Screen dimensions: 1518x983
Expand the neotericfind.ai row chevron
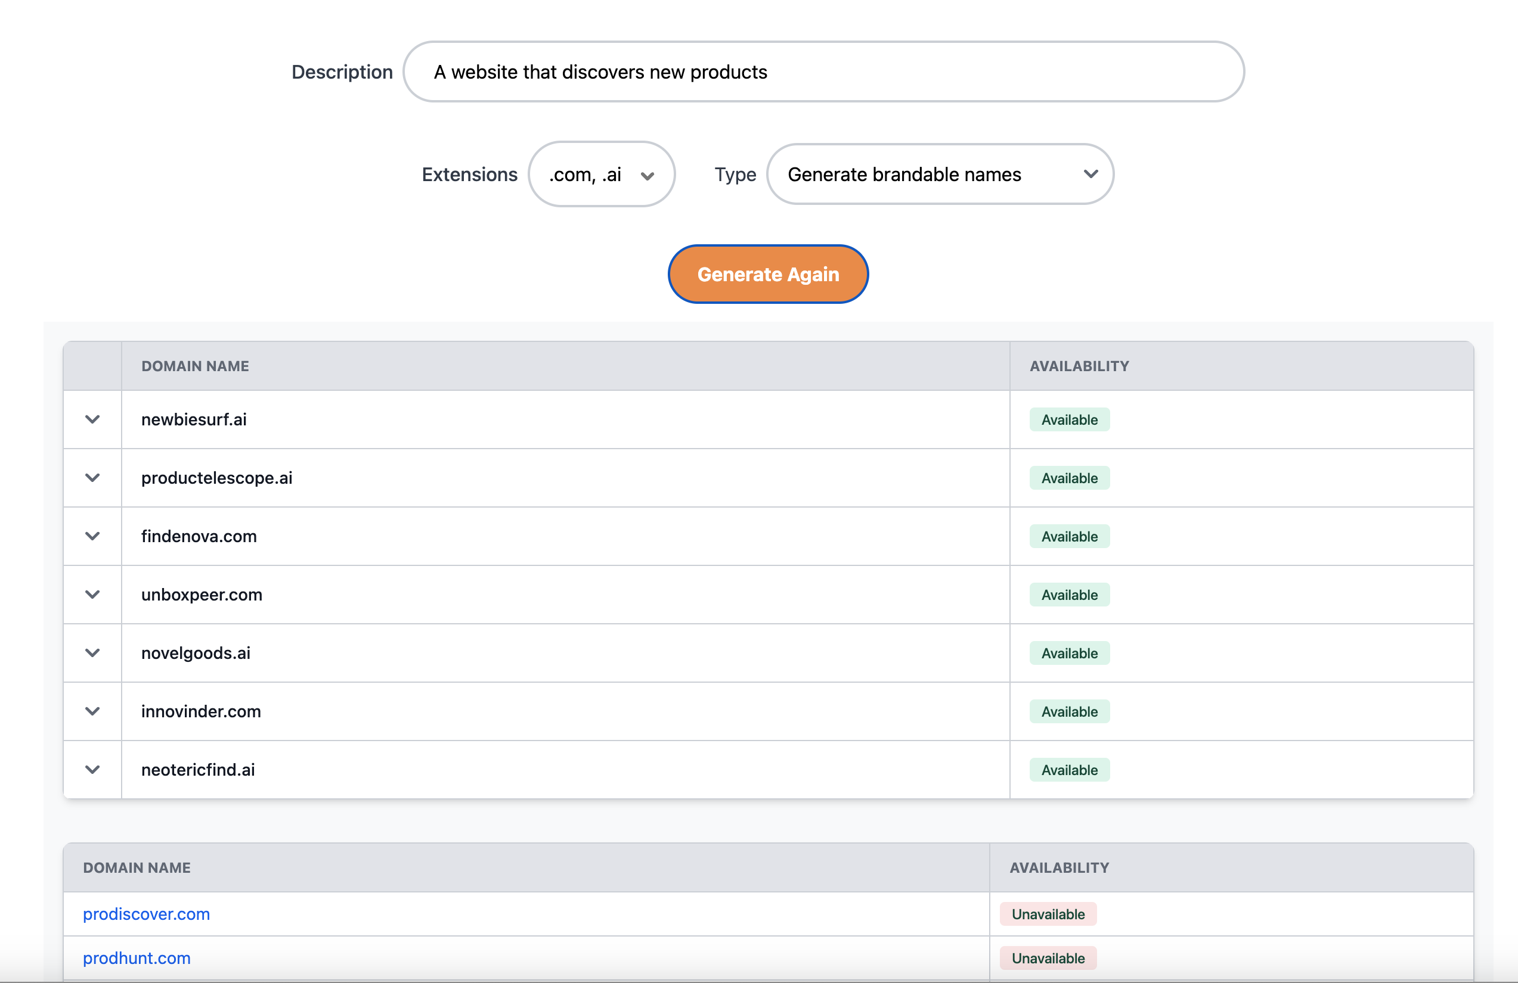tap(92, 770)
